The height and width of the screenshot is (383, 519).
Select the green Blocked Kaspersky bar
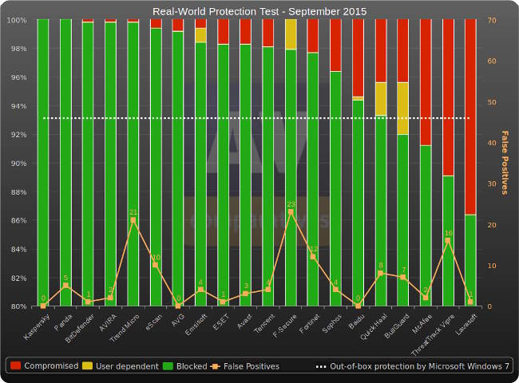[43, 160]
